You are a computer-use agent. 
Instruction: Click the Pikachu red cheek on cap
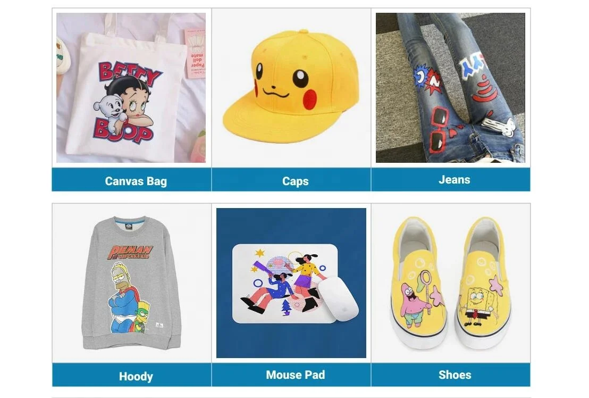(x=310, y=99)
